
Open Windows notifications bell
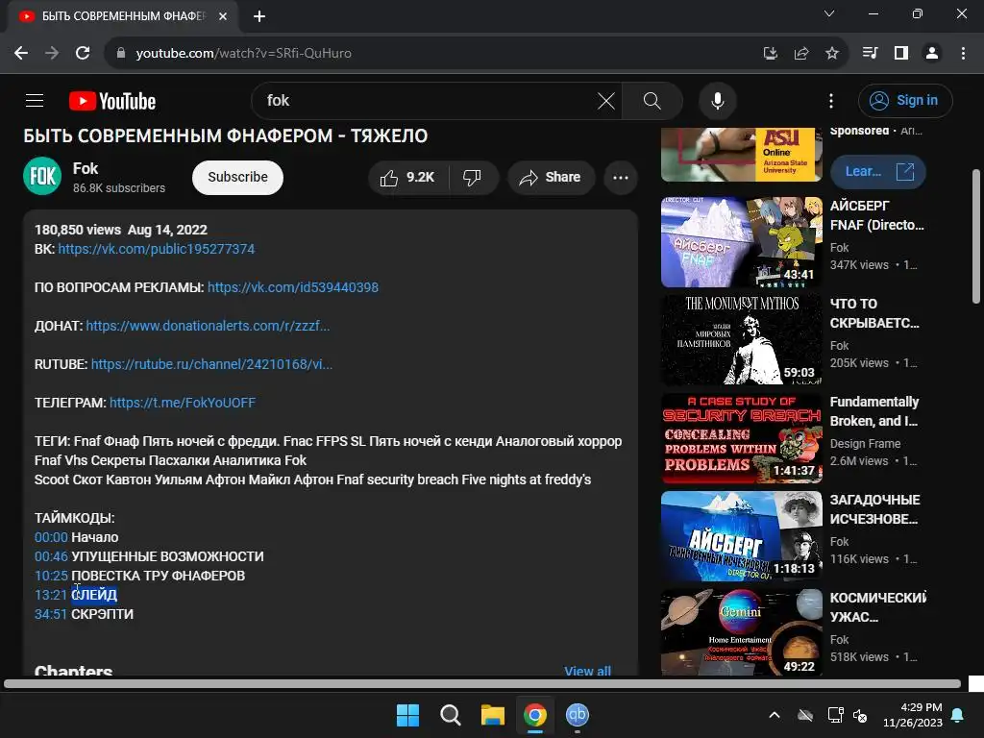pyautogui.click(x=958, y=715)
